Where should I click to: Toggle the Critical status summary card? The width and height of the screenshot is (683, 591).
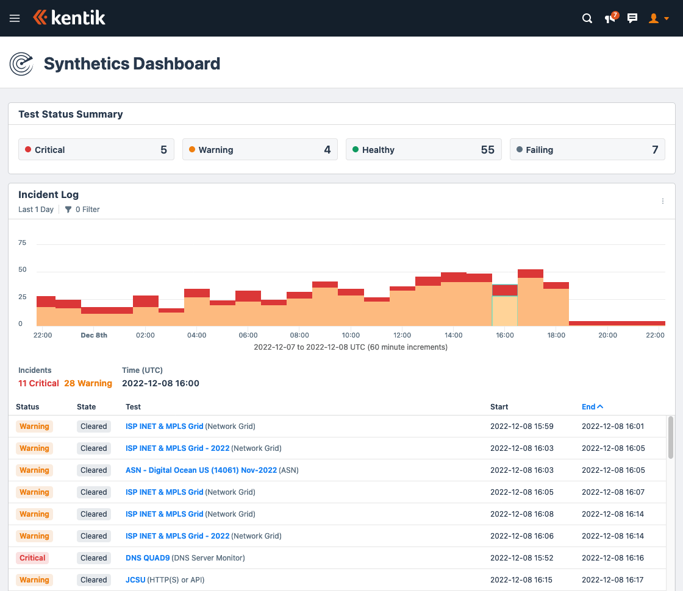coord(96,149)
